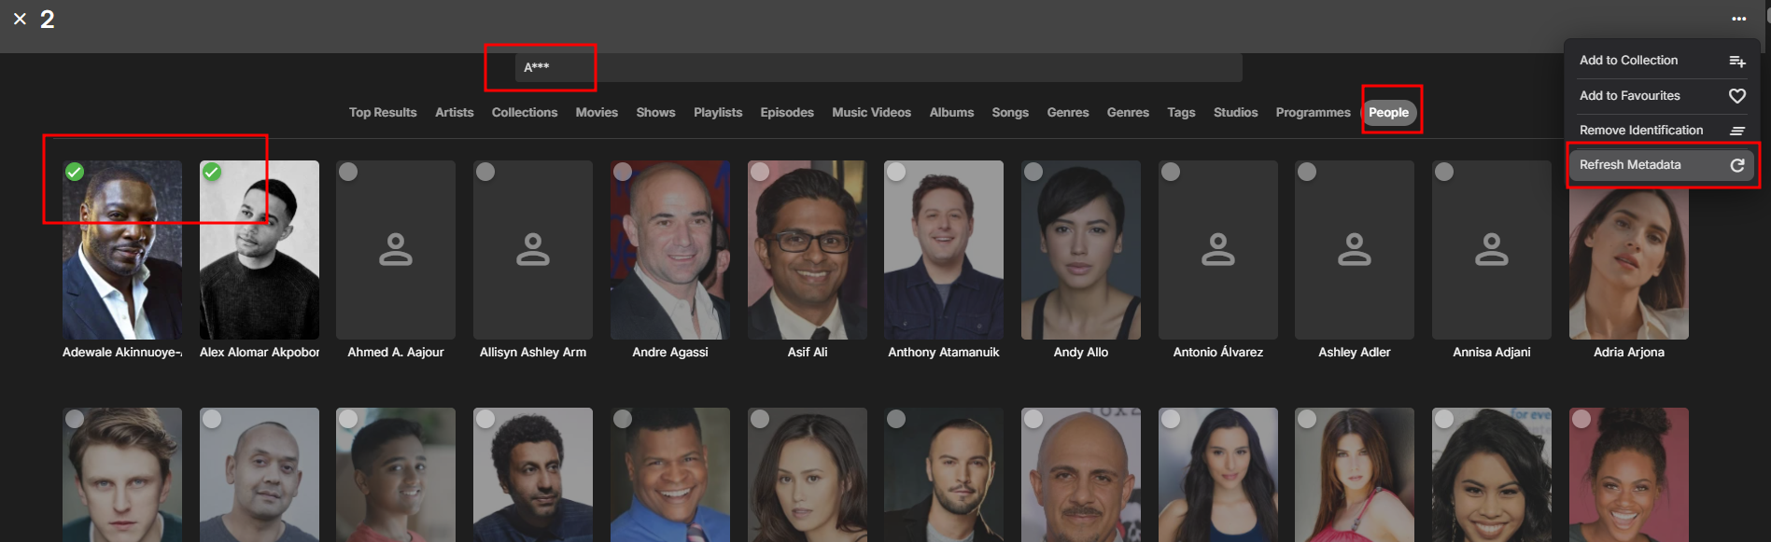Switch to the Music Videos tab
Screen dimensions: 1771x542
click(x=871, y=113)
